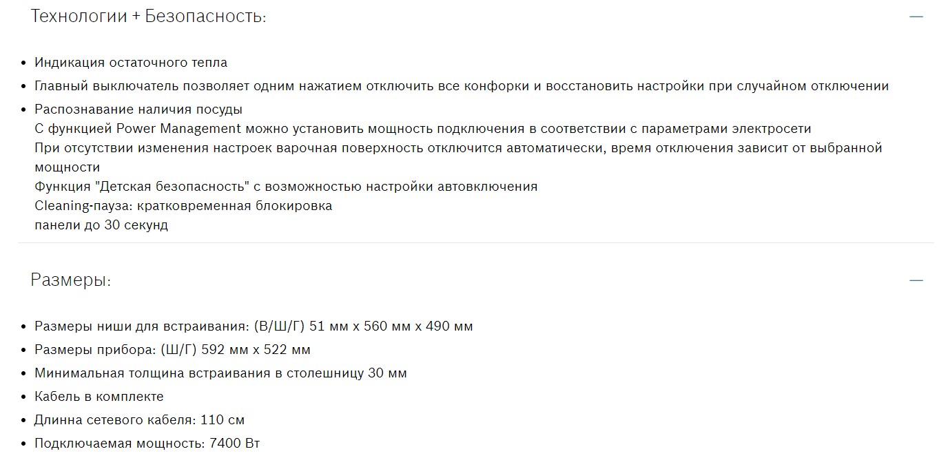Click the Кабель в комплекте bullet
Screen dimensions: 939x458
tap(99, 397)
